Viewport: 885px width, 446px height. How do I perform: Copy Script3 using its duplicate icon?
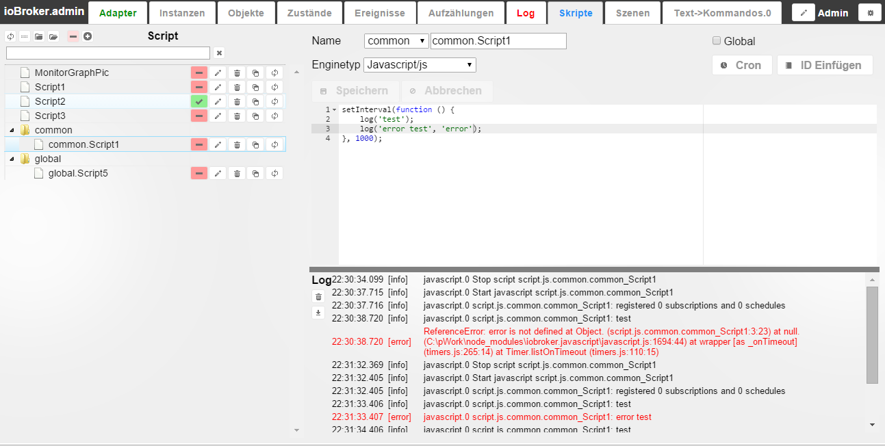pos(255,116)
